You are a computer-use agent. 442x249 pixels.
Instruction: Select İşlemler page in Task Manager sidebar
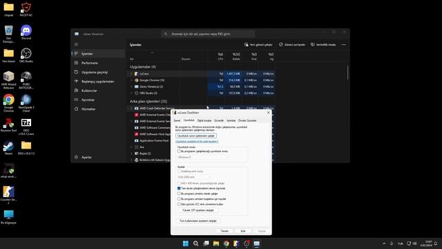(98, 54)
